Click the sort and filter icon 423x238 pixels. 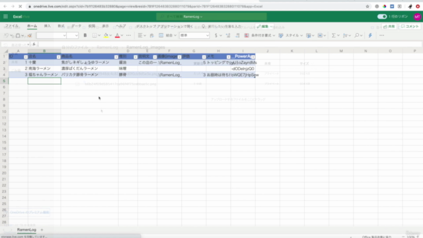click(345, 35)
